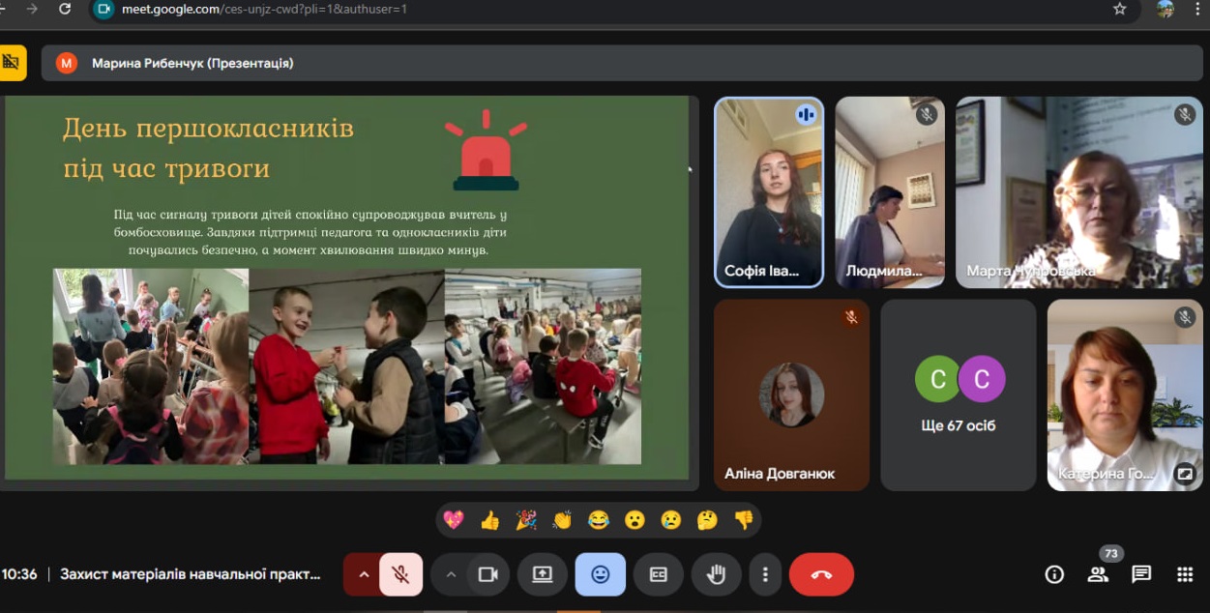Click the 10:36 clock in call bar
Image resolution: width=1210 pixels, height=613 pixels.
pos(19,574)
